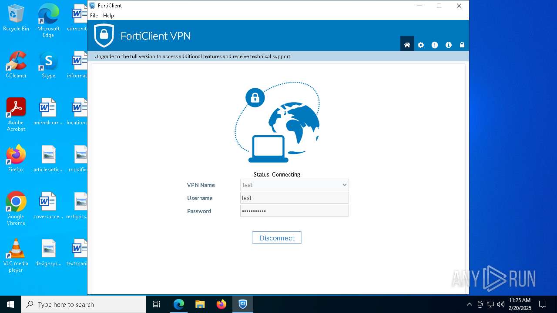Close the FortiClient window
The height and width of the screenshot is (313, 557).
(x=459, y=6)
